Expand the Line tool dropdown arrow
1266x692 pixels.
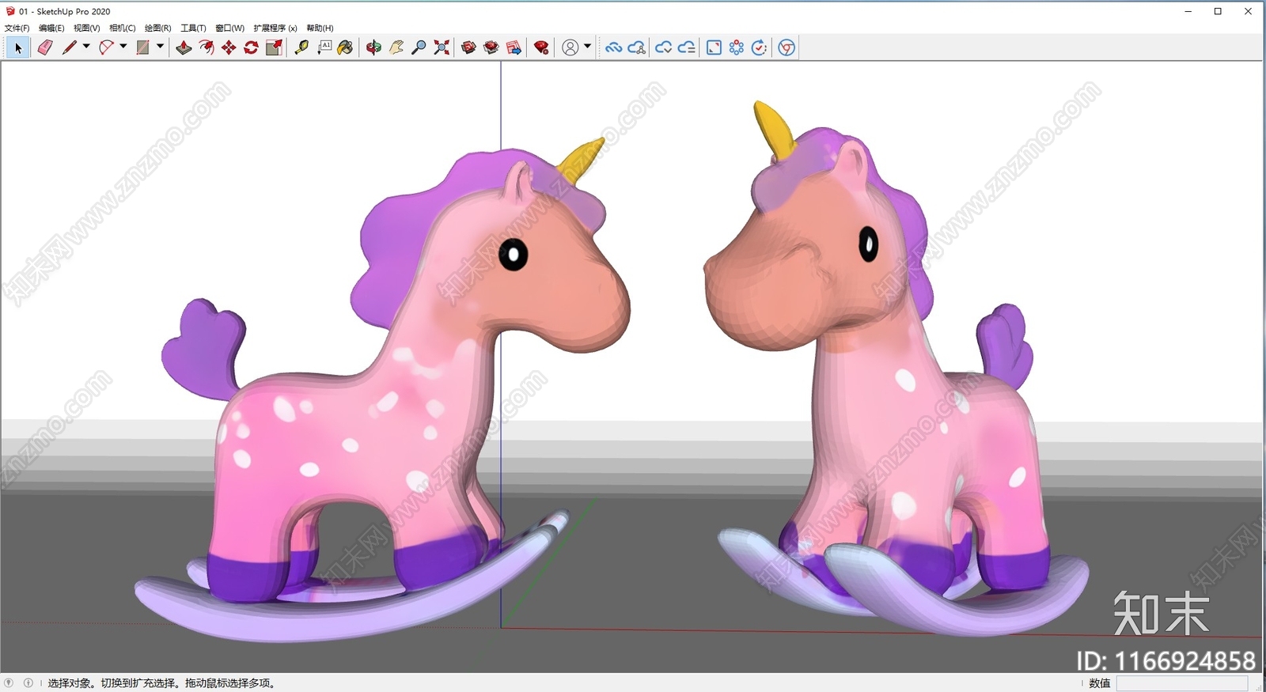coord(86,47)
